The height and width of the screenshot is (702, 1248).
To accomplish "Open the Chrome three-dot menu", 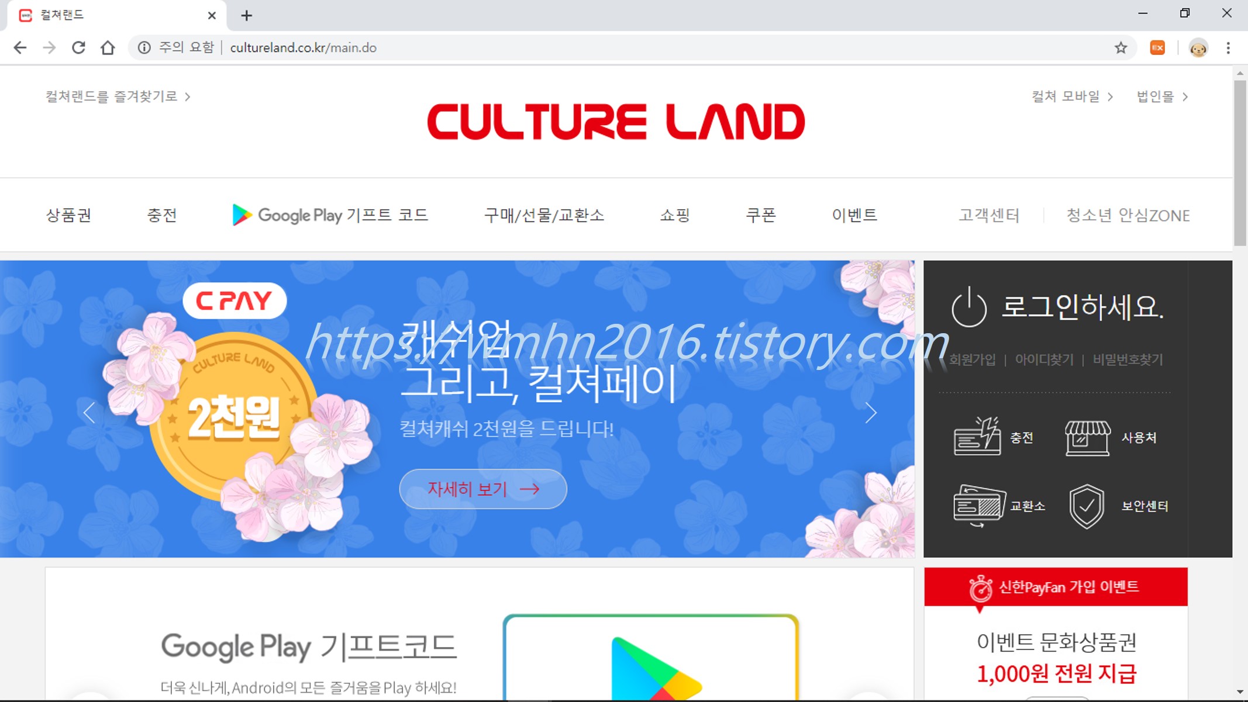I will [1228, 48].
